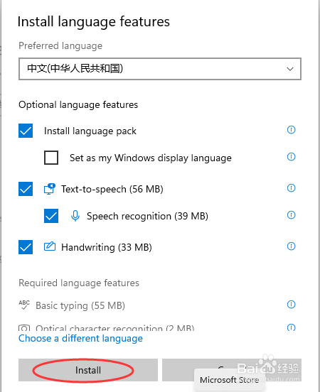This screenshot has height=392, width=320.
Task: Click the Optical character recognition info icon
Action: (x=291, y=327)
